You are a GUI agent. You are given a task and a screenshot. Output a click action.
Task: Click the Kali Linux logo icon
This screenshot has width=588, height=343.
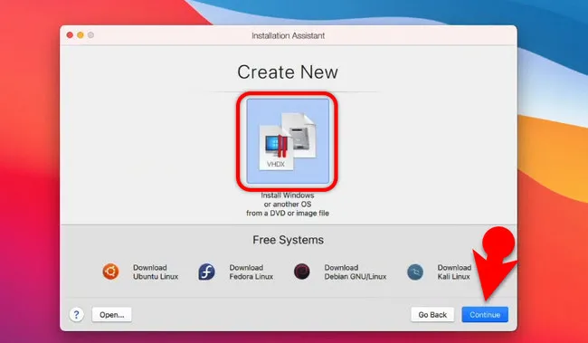pos(415,272)
